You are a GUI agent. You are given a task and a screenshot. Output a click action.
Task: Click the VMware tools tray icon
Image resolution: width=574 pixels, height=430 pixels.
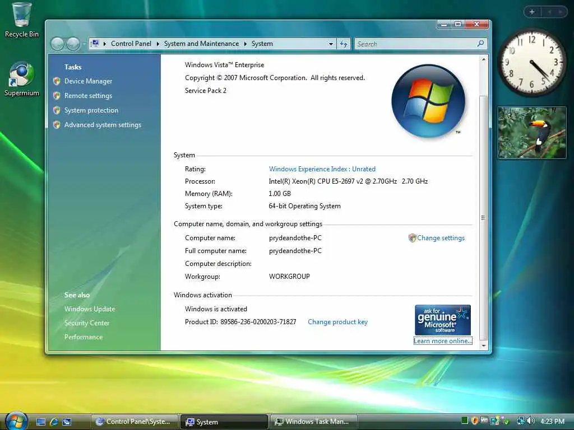tap(484, 420)
